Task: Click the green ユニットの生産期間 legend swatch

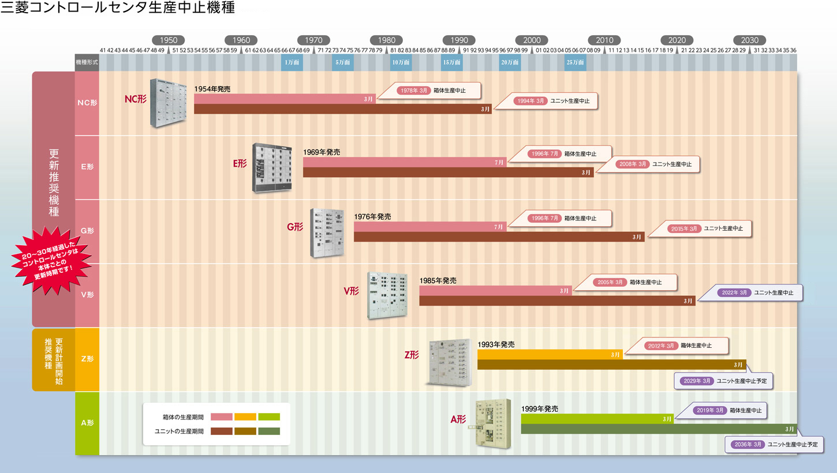Action: (269, 431)
